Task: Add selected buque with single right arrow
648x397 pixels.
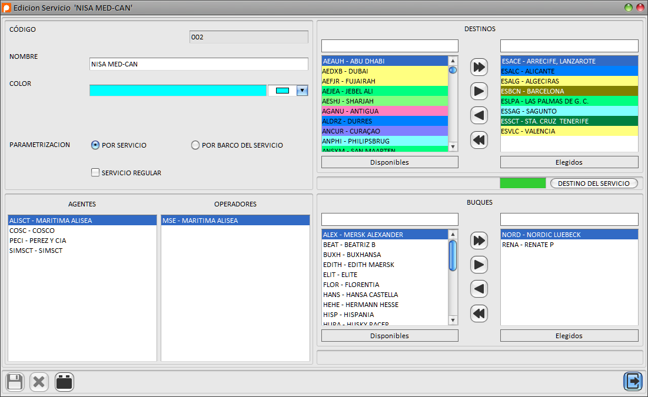Action: (x=479, y=265)
